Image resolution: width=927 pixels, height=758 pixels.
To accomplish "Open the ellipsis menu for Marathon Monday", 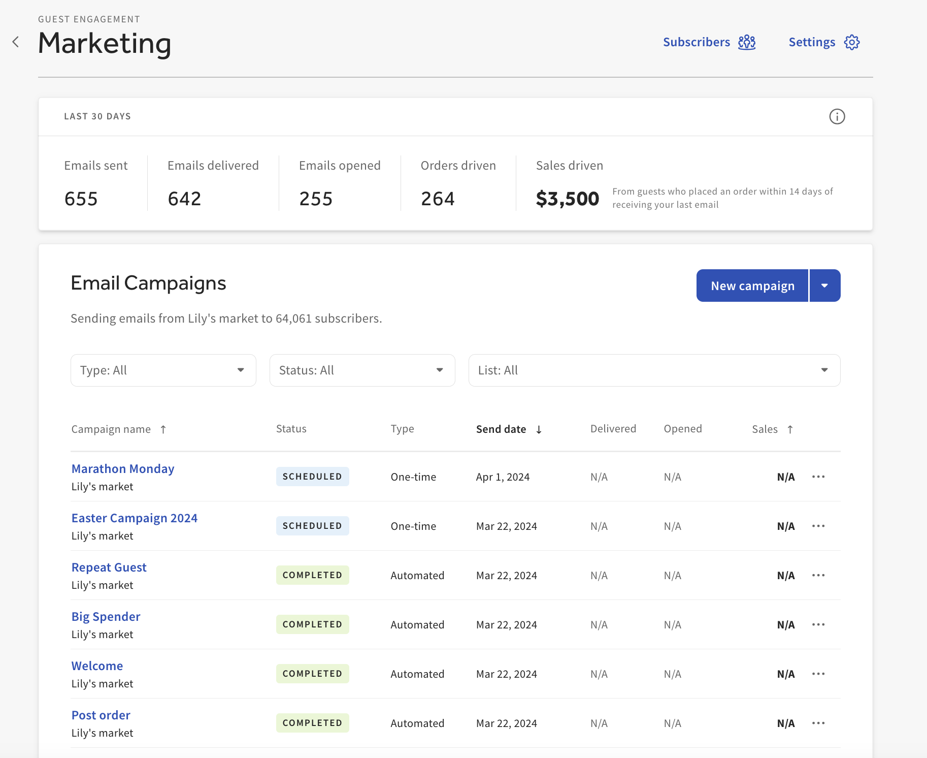I will tap(818, 477).
